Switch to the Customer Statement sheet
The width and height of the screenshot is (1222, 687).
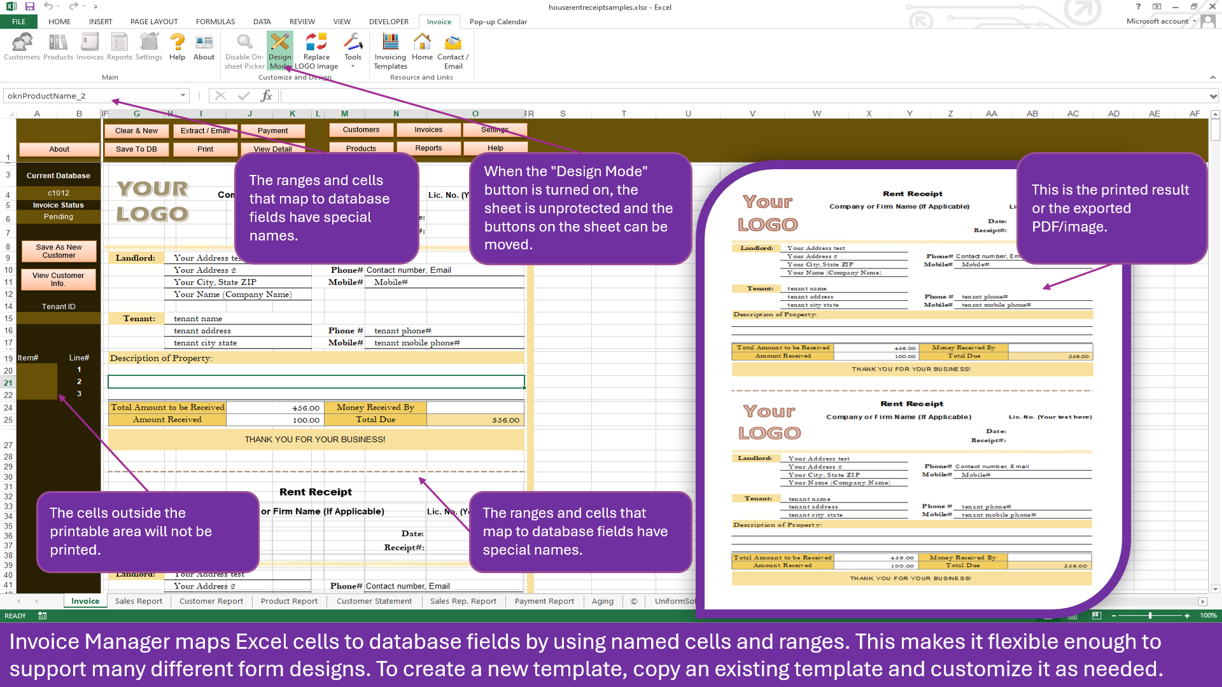[x=374, y=601]
